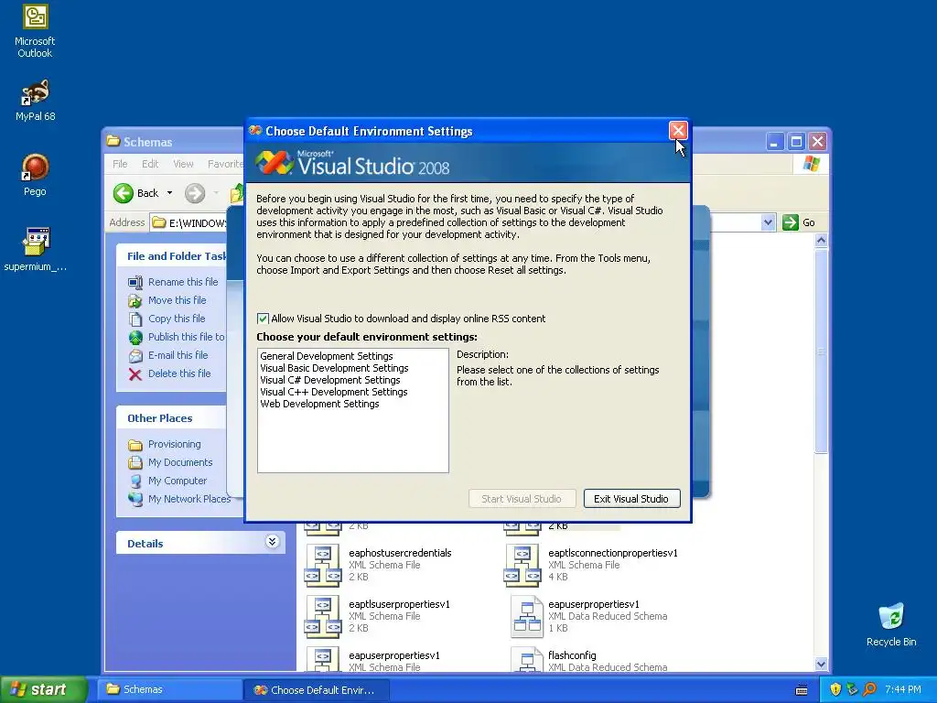Select General Development Settings
Image resolution: width=937 pixels, height=703 pixels.
pos(327,356)
